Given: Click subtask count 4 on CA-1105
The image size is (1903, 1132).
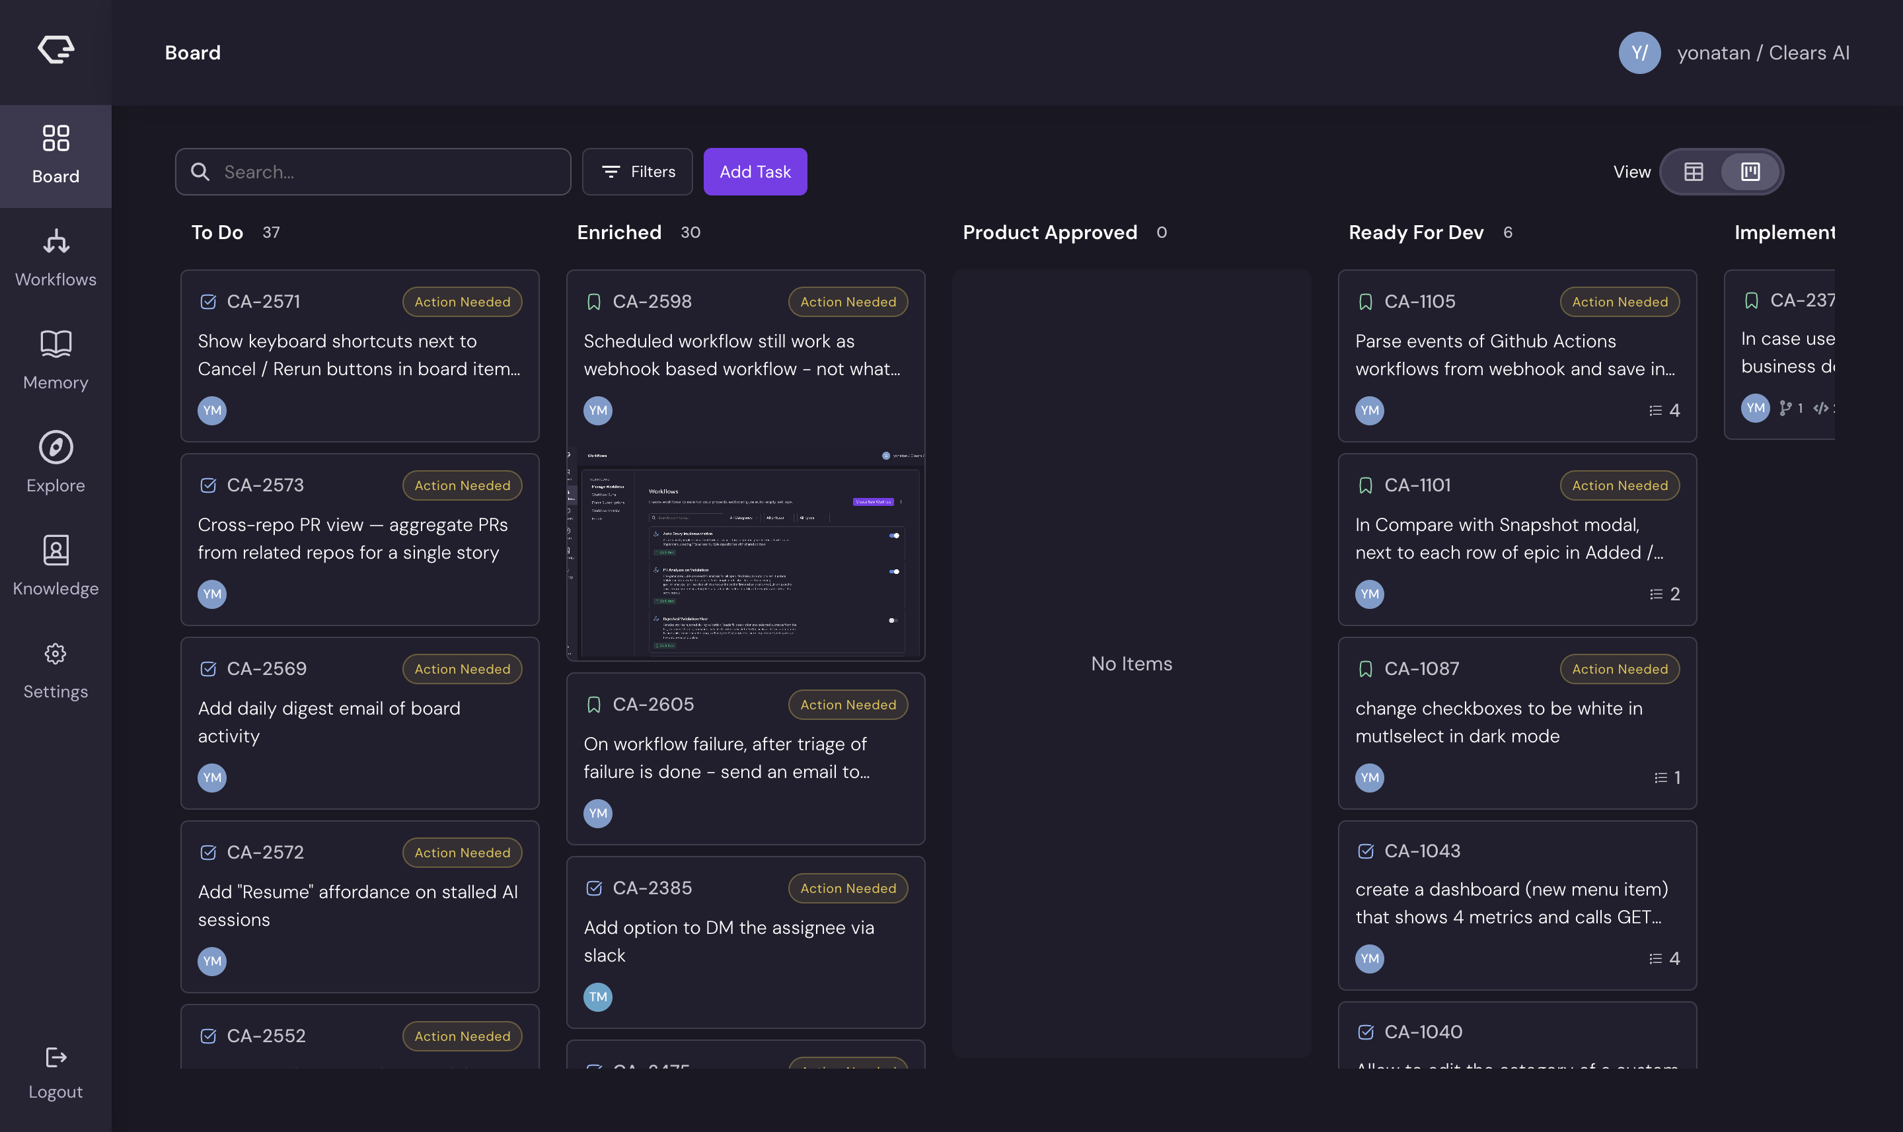Looking at the screenshot, I should [1664, 410].
